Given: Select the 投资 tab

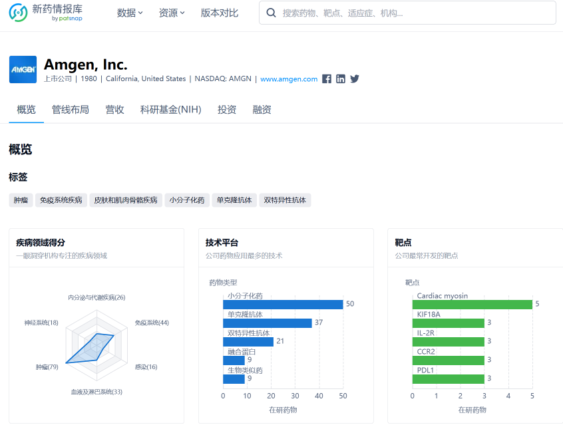Looking at the screenshot, I should point(227,110).
